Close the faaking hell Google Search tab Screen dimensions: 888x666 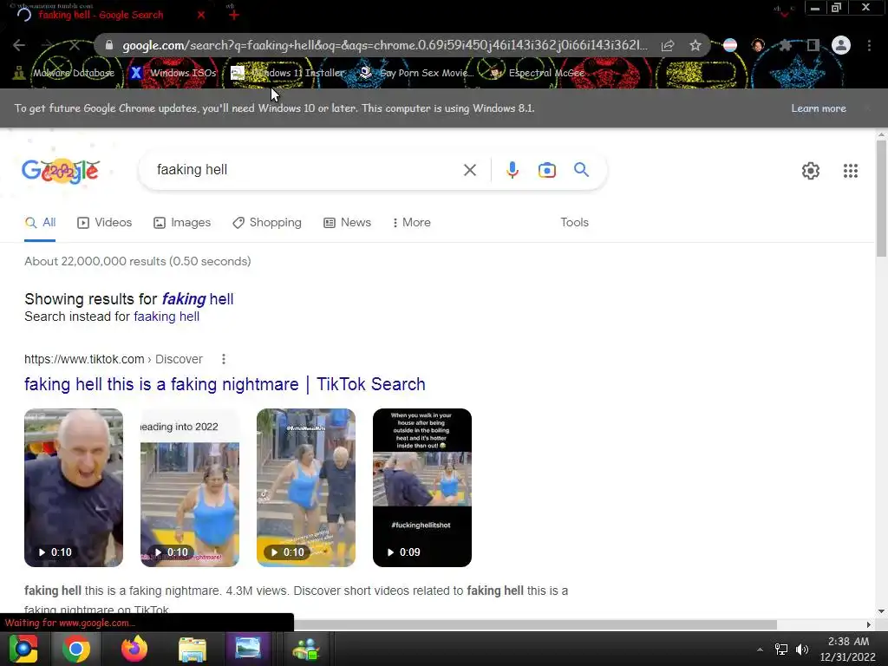[x=201, y=15]
